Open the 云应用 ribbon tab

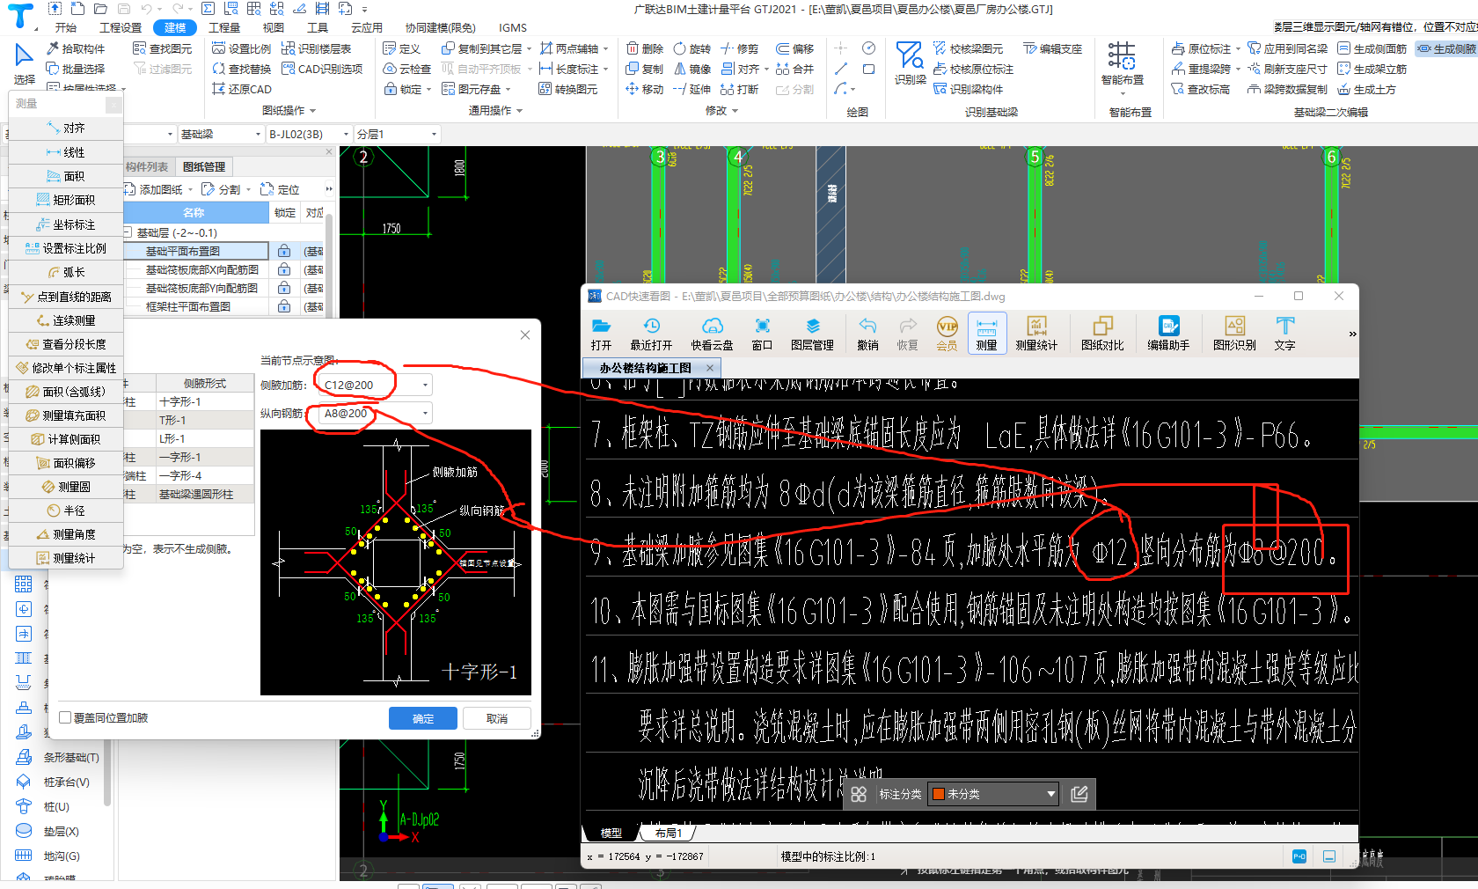point(366,27)
